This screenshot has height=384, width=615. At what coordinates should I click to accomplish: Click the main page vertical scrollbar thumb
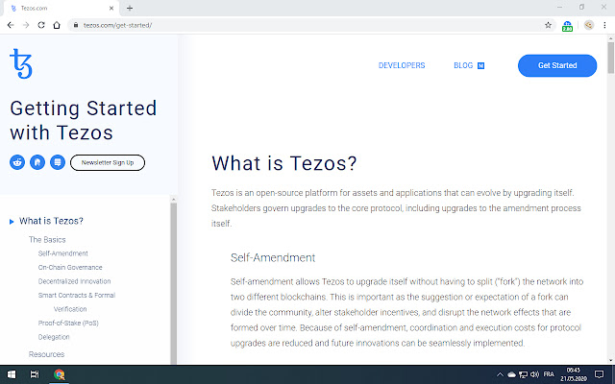[611, 58]
